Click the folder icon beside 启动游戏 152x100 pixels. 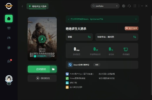53,69
